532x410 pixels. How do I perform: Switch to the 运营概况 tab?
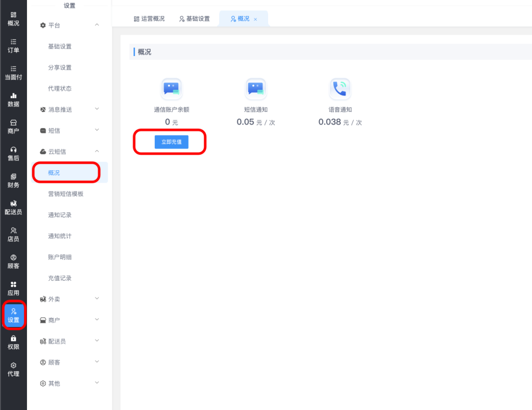coord(149,19)
